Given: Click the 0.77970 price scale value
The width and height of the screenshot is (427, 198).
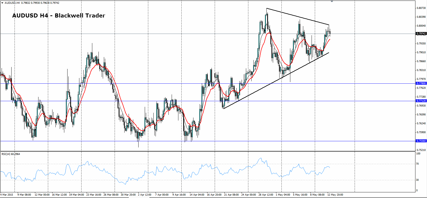Looking at the screenshot, I should 421,79.
